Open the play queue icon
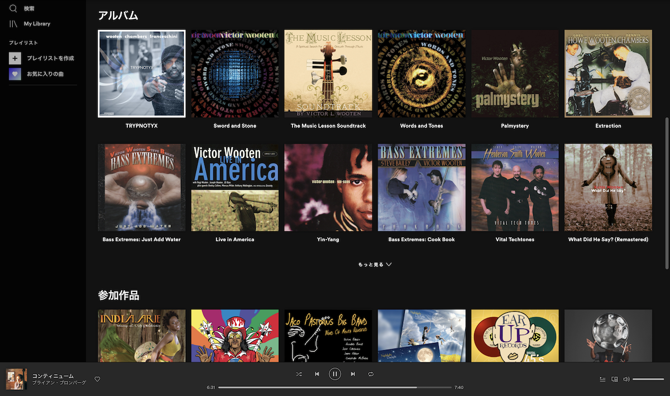 602,379
